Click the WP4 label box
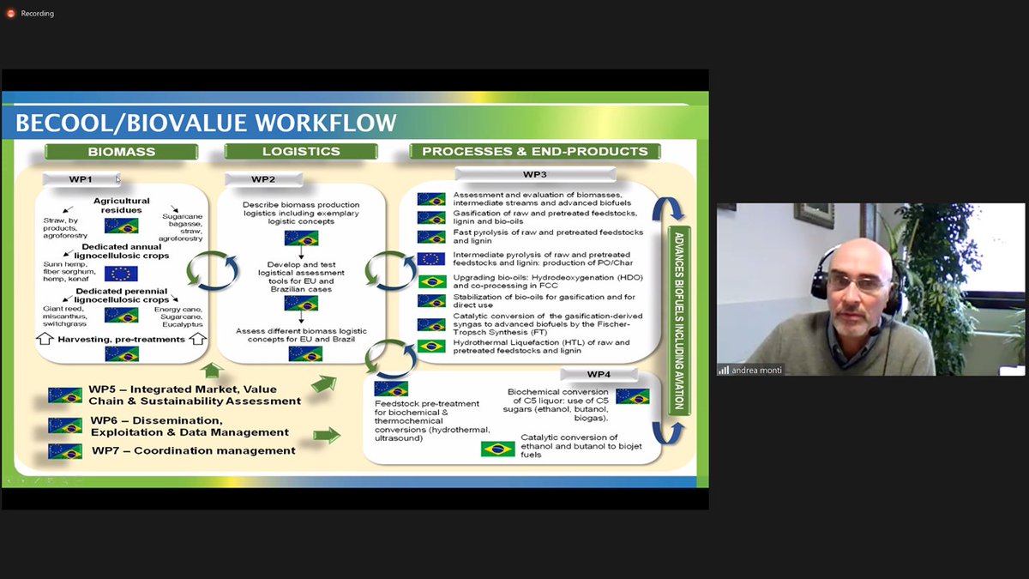The width and height of the screenshot is (1029, 579). point(599,374)
